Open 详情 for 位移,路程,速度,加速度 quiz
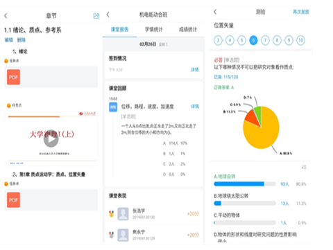 click(x=195, y=107)
